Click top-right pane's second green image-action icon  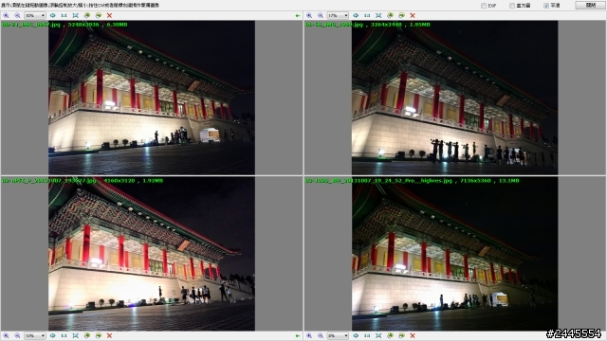401,15
